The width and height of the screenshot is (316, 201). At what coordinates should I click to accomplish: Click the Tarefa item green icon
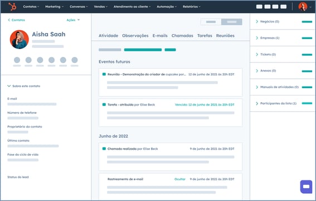104,104
